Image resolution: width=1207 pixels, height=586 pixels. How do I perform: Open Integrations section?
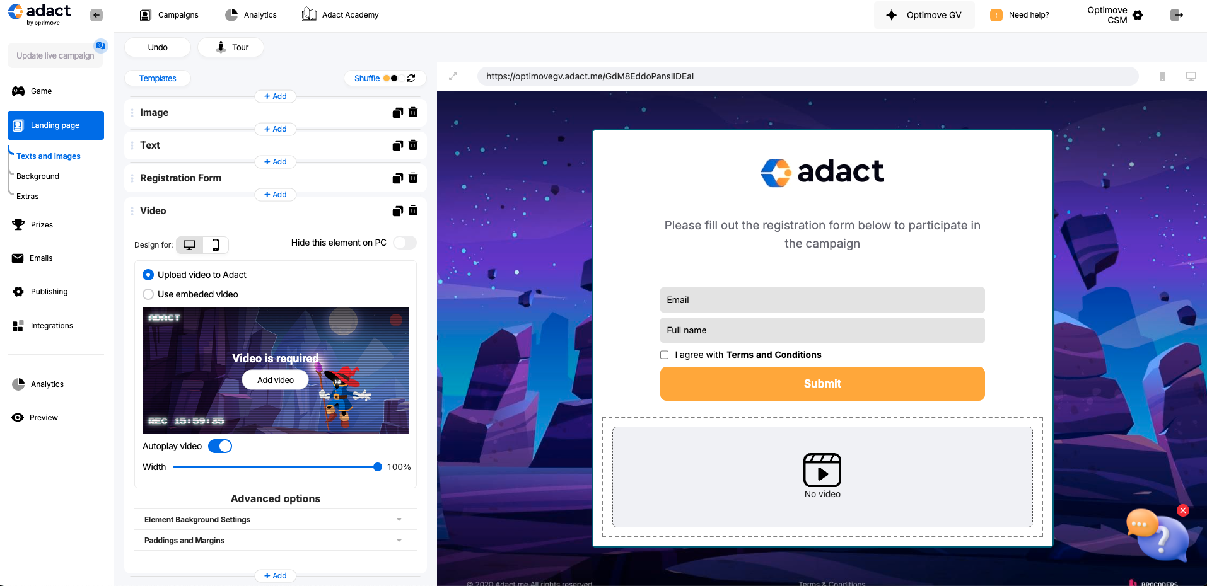click(43, 326)
